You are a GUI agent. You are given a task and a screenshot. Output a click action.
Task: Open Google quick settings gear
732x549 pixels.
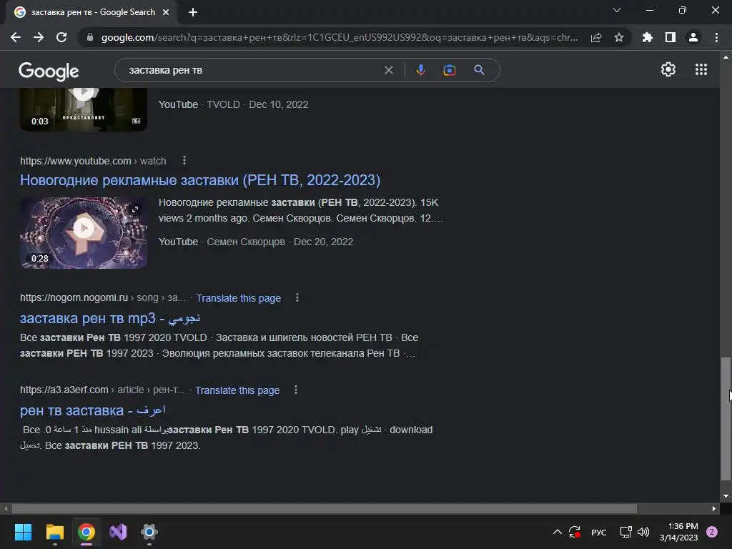[x=668, y=69]
